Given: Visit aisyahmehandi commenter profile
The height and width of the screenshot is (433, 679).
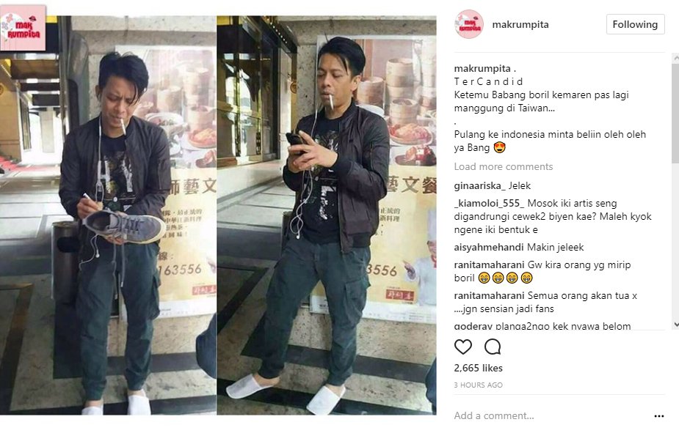Looking at the screenshot, I should click(x=489, y=247).
